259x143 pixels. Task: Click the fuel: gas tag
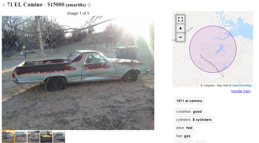(183, 136)
